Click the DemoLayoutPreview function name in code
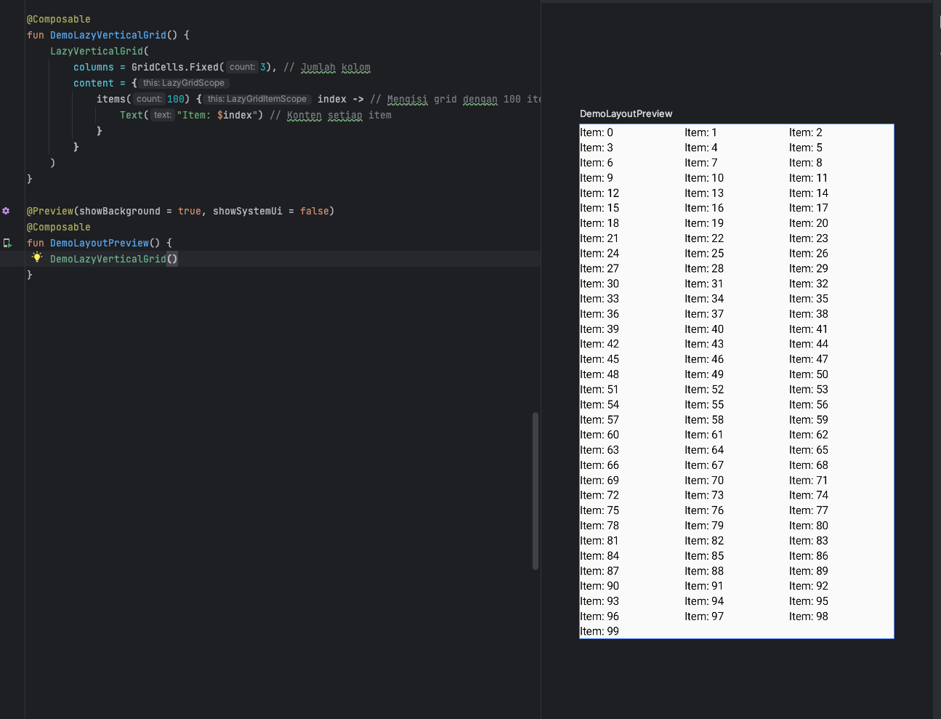The height and width of the screenshot is (719, 941). [x=99, y=243]
